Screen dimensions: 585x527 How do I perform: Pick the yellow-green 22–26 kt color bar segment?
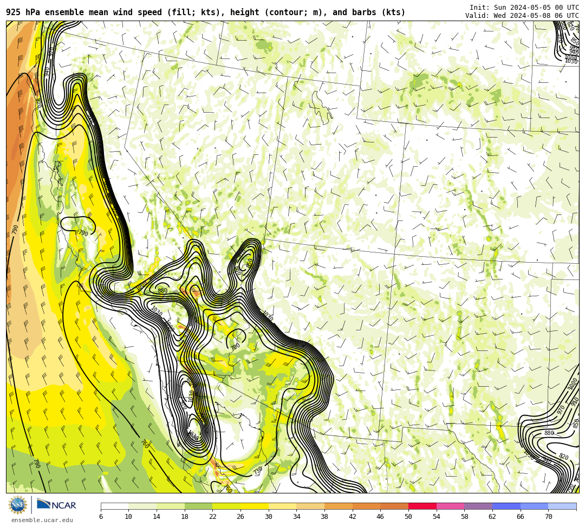[226, 506]
